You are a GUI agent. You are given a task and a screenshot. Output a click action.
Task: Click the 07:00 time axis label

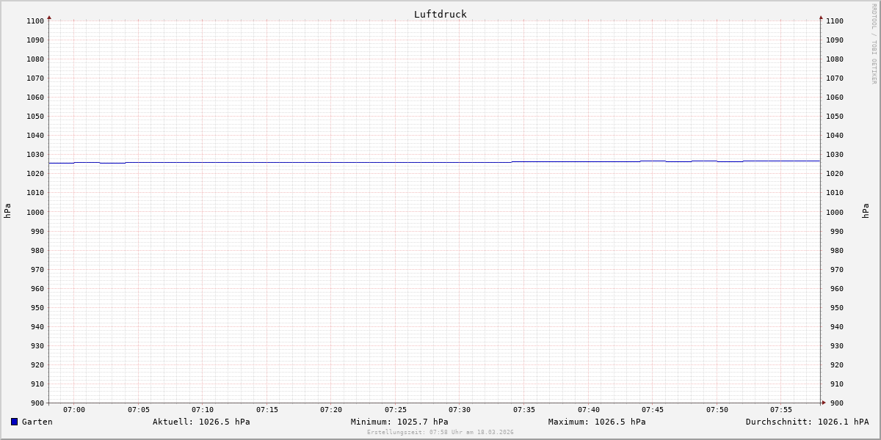74,409
